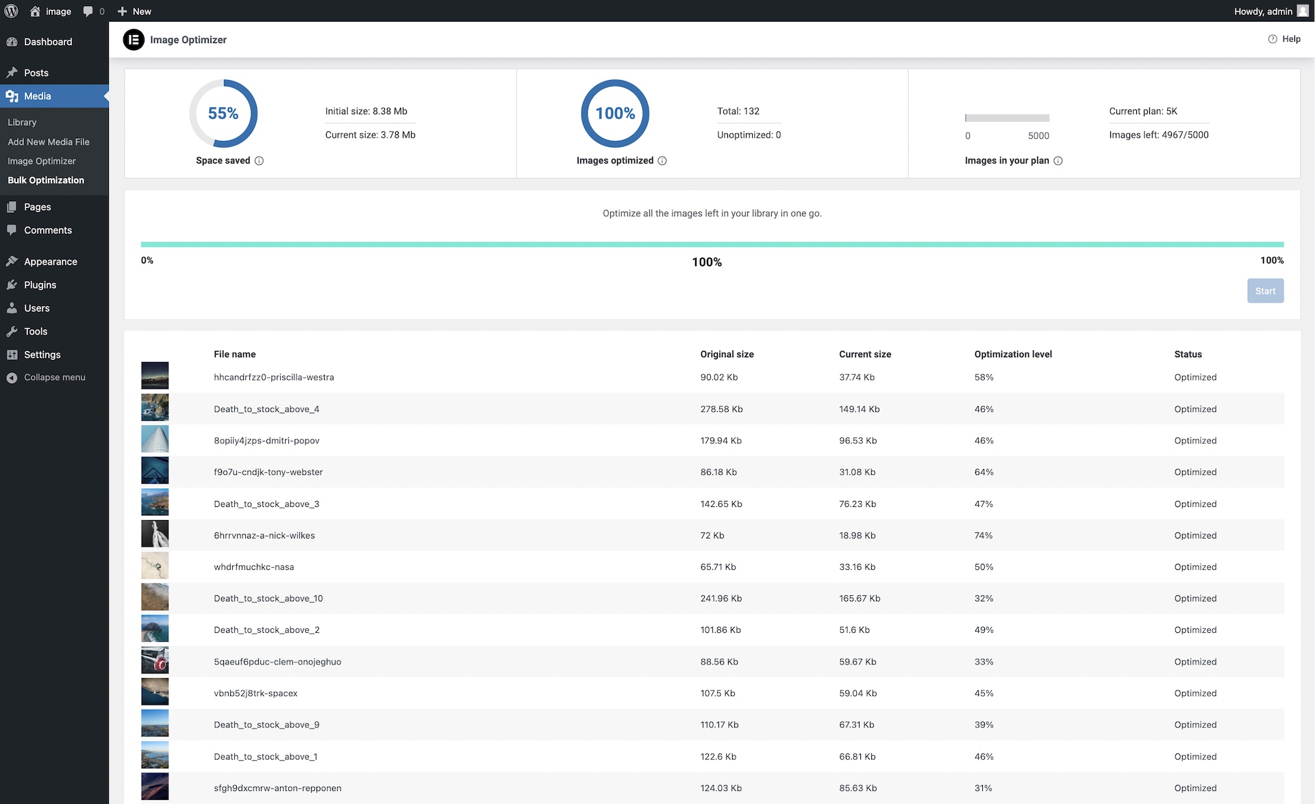Screen dimensions: 1315x804
Task: Click the Plugins menu icon
Action: (x=12, y=284)
